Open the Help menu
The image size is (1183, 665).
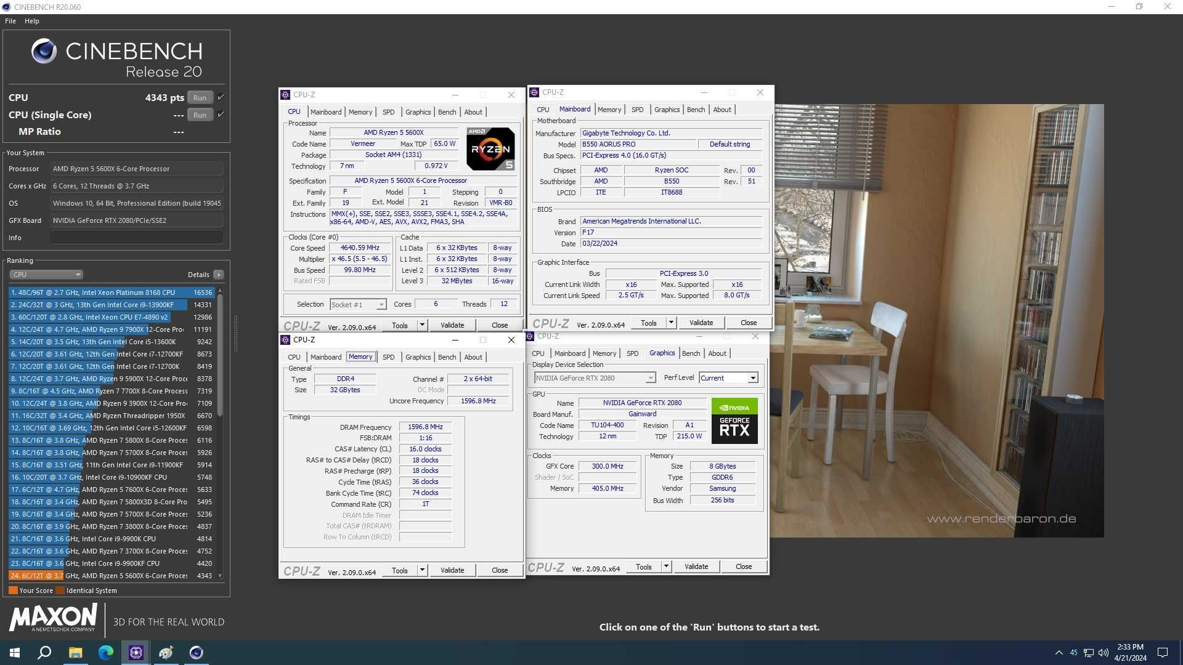32,21
